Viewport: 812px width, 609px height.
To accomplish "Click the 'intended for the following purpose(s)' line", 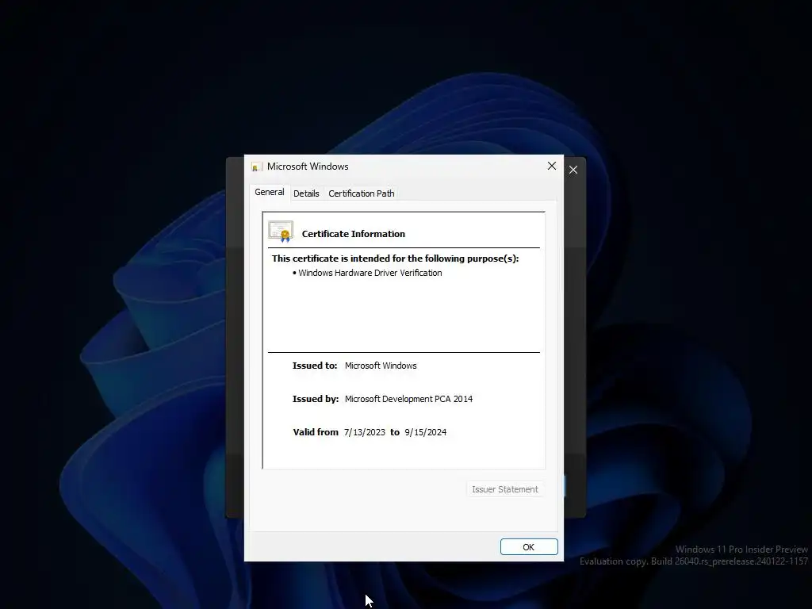I will (x=395, y=259).
